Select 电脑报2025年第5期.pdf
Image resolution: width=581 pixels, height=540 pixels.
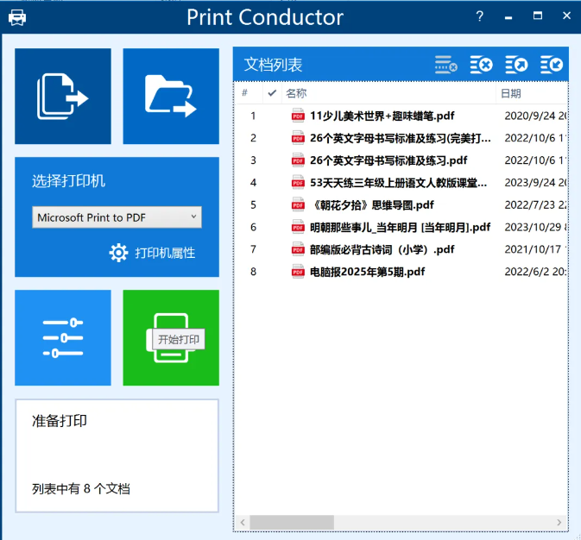coord(401,272)
